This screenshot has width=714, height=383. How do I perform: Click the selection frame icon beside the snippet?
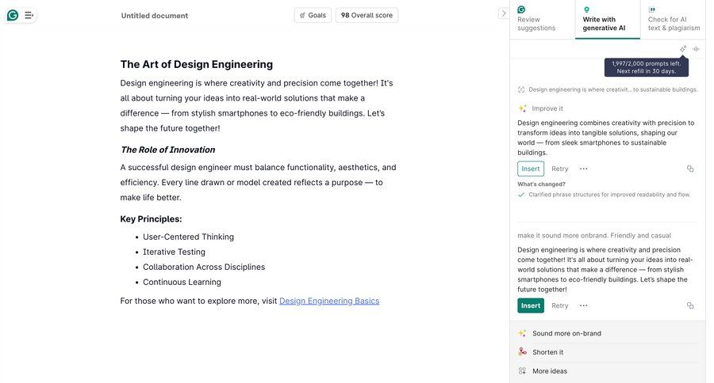pyautogui.click(x=521, y=89)
